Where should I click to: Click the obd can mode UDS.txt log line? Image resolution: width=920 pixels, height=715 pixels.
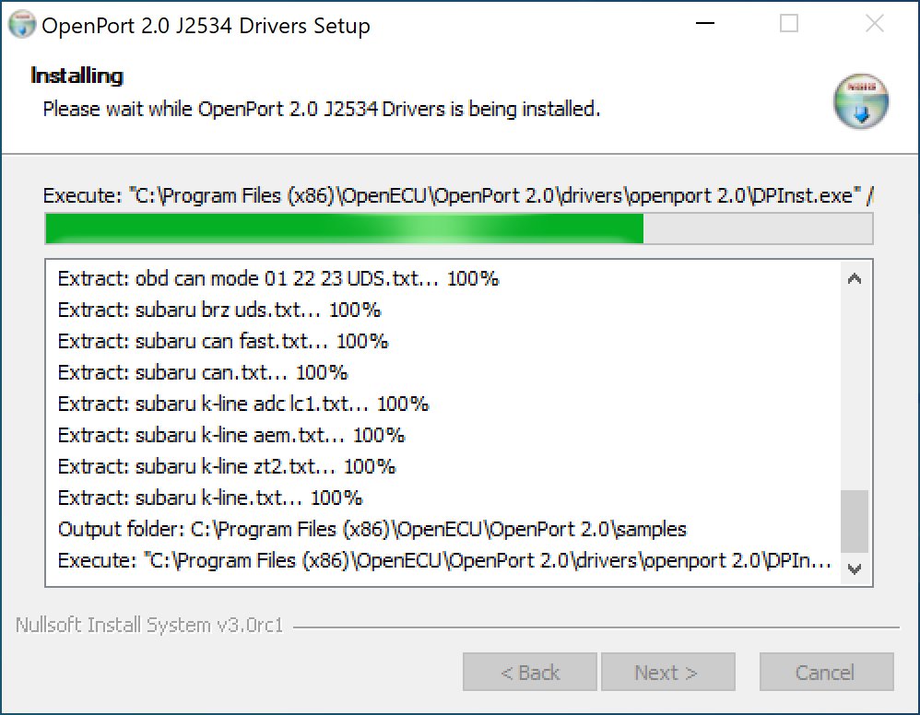tap(278, 278)
